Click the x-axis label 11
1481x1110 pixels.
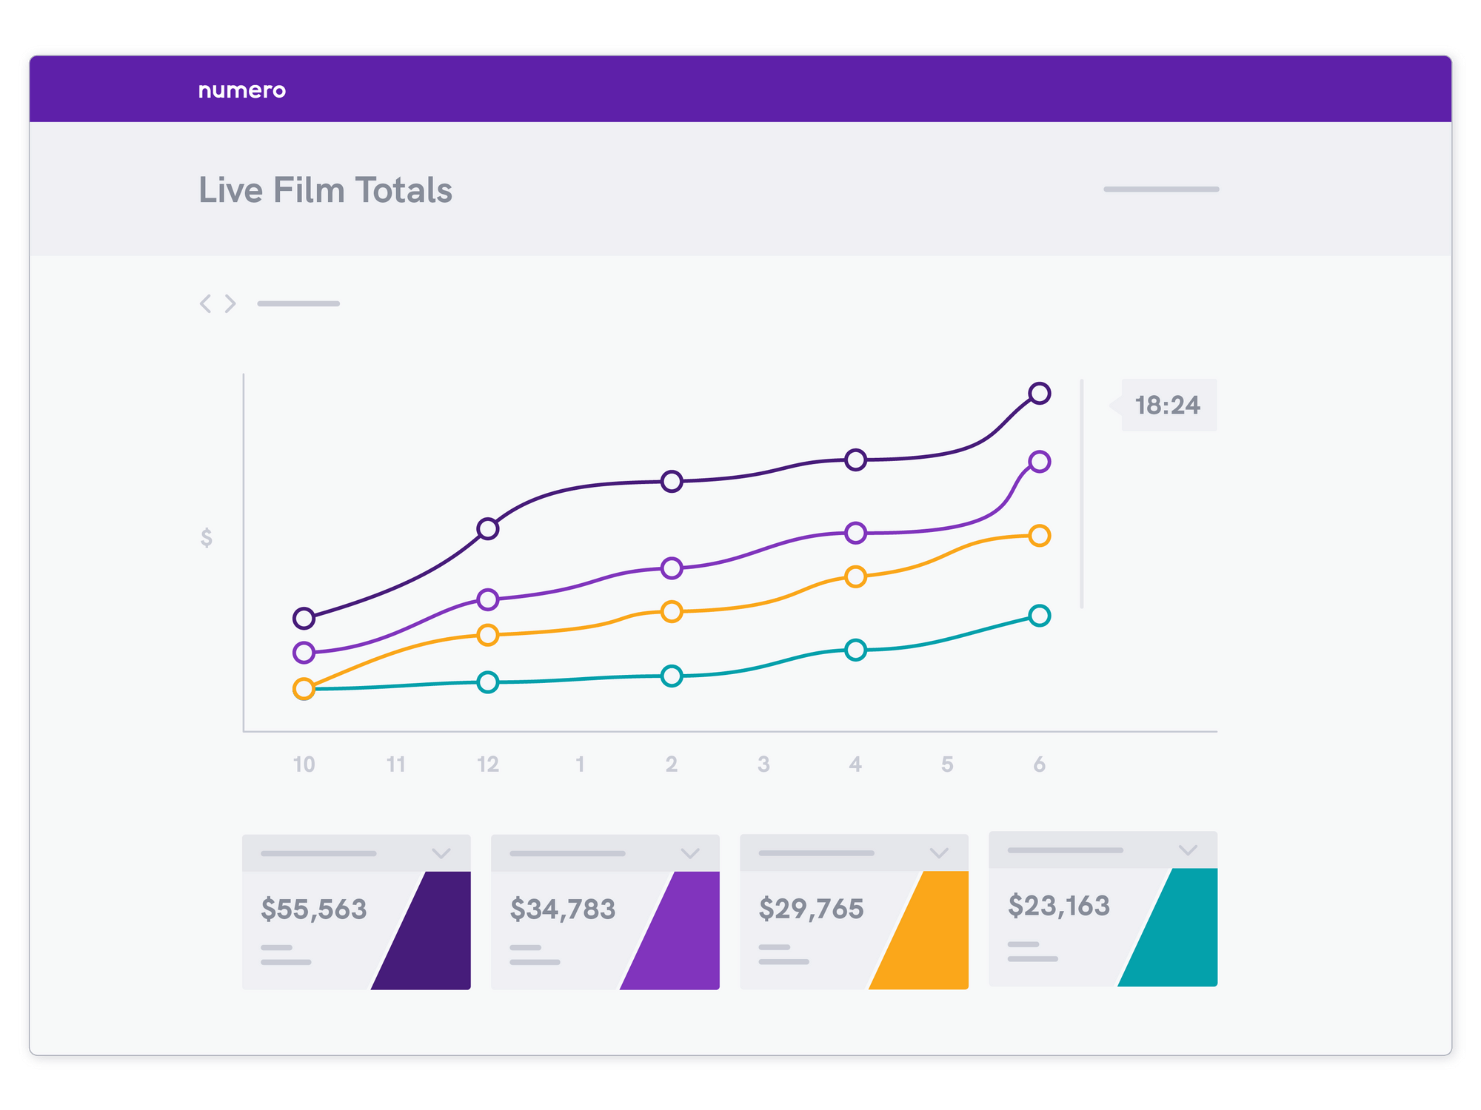396,764
